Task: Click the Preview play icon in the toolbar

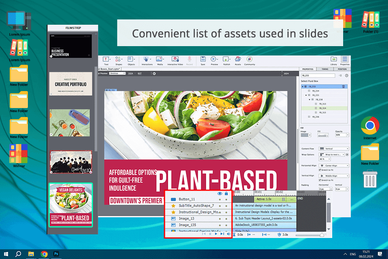Action: tap(213, 59)
